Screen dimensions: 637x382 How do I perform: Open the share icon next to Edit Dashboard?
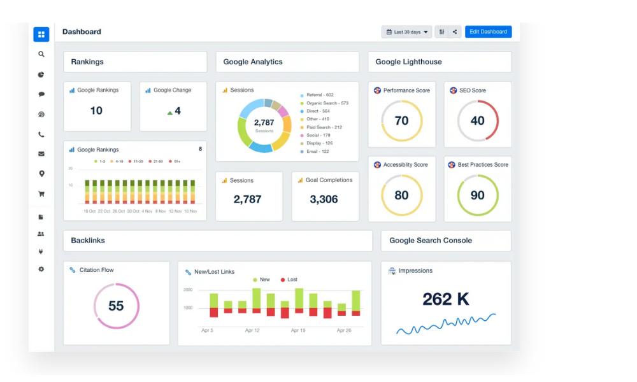pos(455,31)
